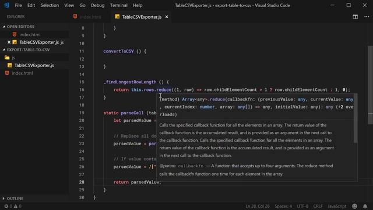Open TableCSVExporter.js in the js folder
The height and width of the screenshot is (210, 373).
click(34, 65)
